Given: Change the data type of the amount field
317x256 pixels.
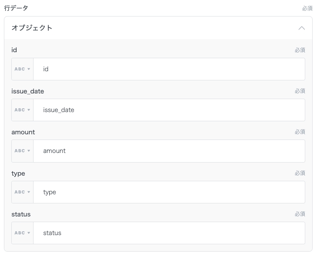Looking at the screenshot, I should click(x=23, y=151).
